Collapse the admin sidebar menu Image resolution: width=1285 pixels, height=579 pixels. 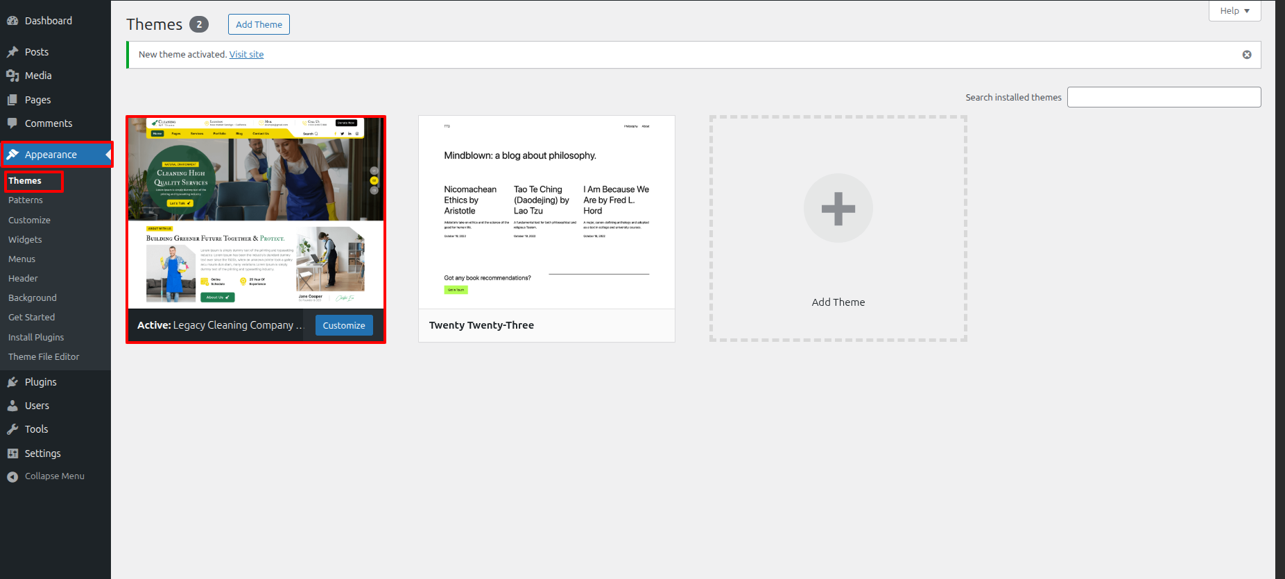click(x=46, y=476)
